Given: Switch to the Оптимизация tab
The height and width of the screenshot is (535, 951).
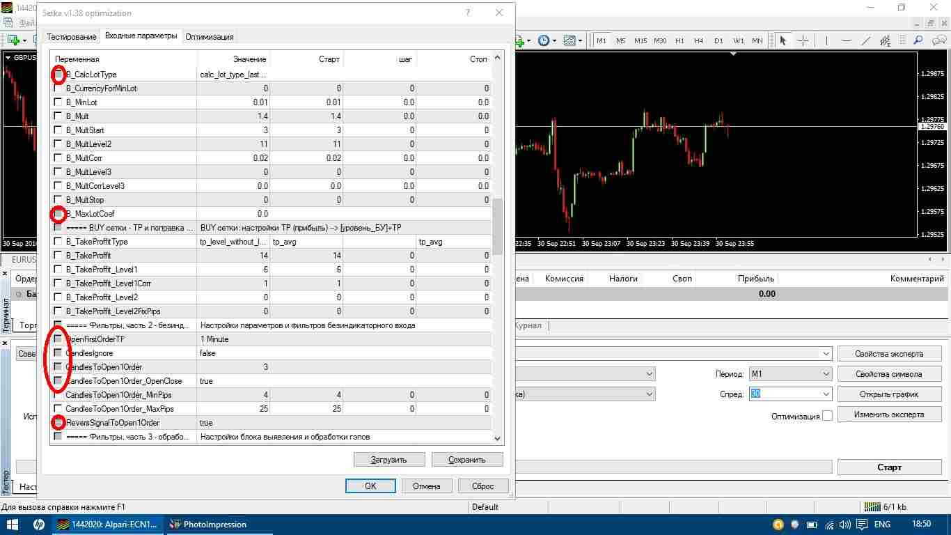Looking at the screenshot, I should click(x=210, y=37).
